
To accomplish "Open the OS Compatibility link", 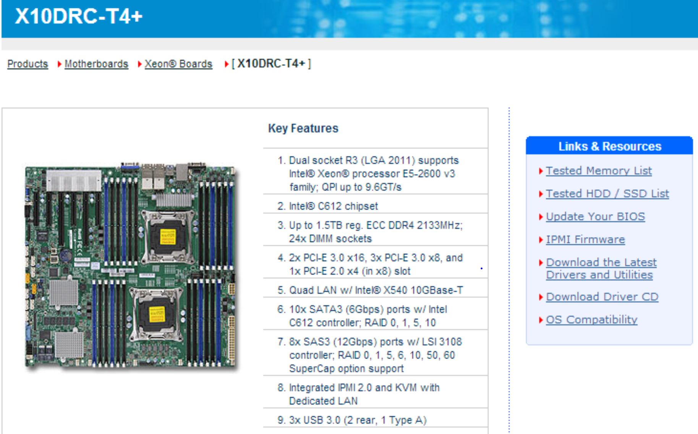I will (591, 320).
